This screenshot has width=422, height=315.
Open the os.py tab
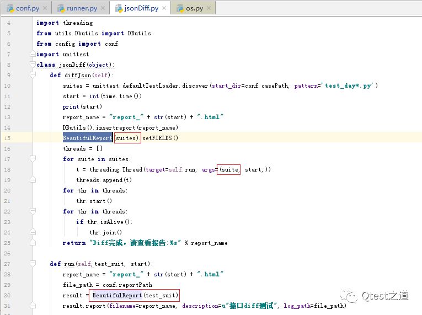pyautogui.click(x=194, y=8)
